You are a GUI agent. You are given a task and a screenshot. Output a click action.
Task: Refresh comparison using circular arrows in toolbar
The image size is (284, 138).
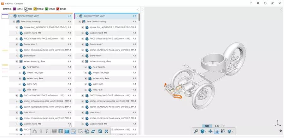click(100, 131)
